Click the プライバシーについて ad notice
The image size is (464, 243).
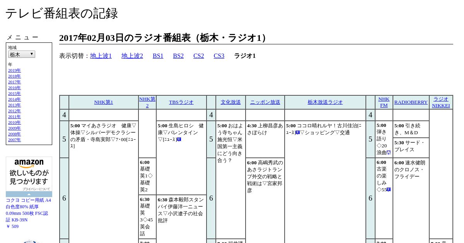36,189
